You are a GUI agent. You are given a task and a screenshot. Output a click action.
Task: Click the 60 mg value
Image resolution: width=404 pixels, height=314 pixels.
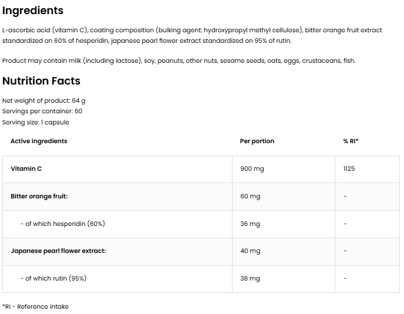pyautogui.click(x=250, y=196)
